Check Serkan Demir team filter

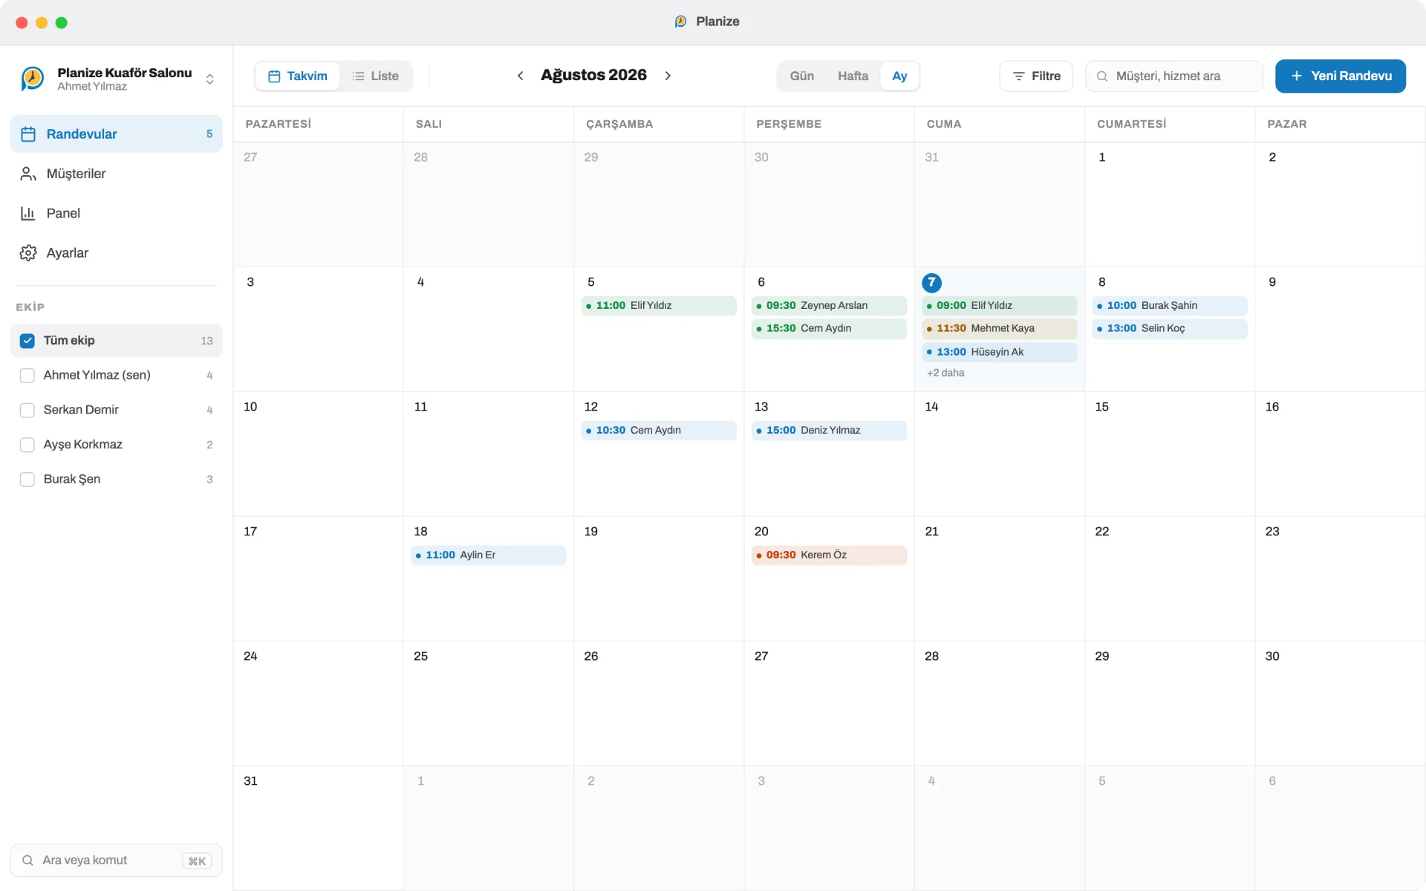(27, 410)
